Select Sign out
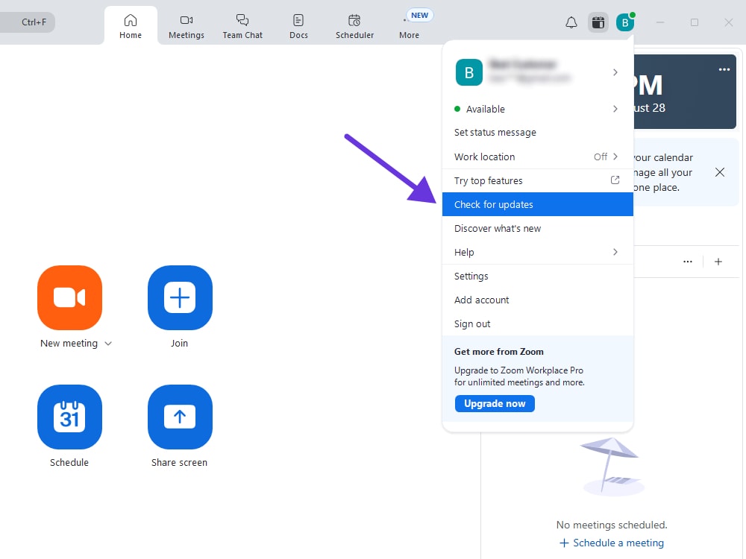 click(x=538, y=323)
